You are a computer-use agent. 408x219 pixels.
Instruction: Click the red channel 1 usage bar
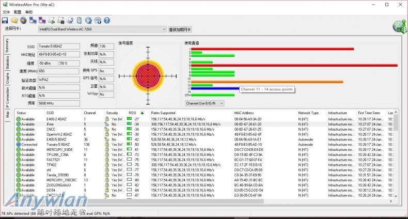click(x=273, y=49)
